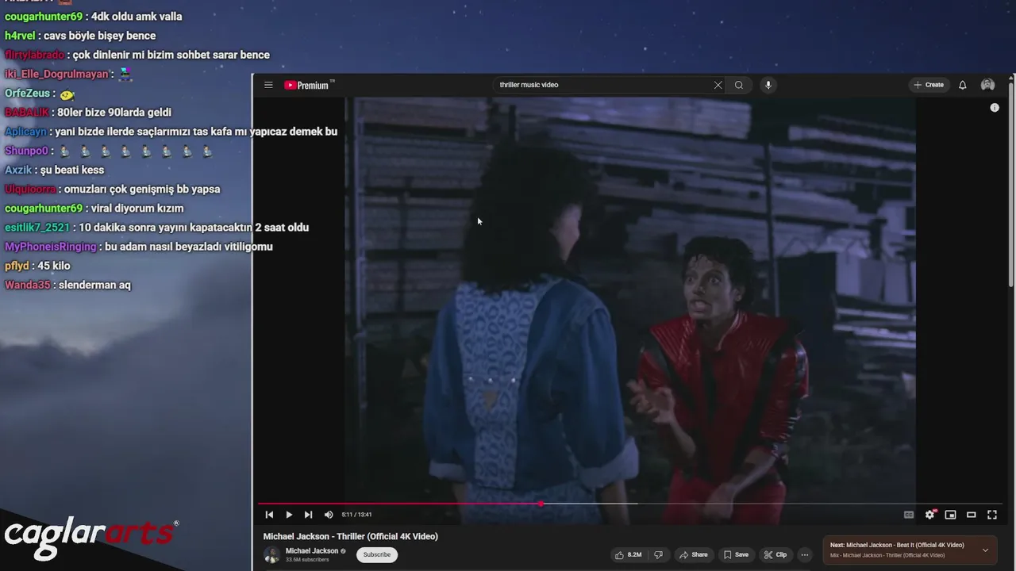Click chat username iki_Elle_Dogrulmayan
1016x571 pixels.
(57, 74)
